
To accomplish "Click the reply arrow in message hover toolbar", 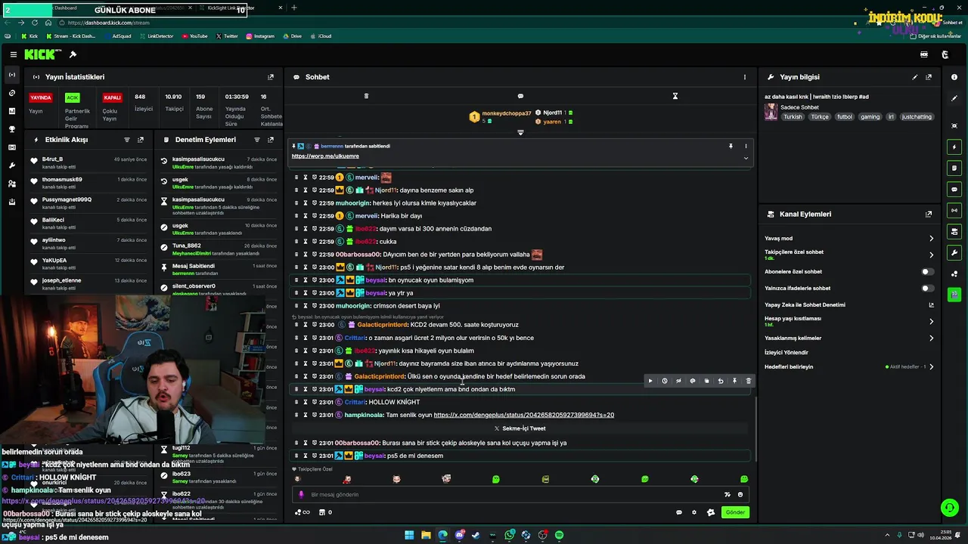I will 721,382.
